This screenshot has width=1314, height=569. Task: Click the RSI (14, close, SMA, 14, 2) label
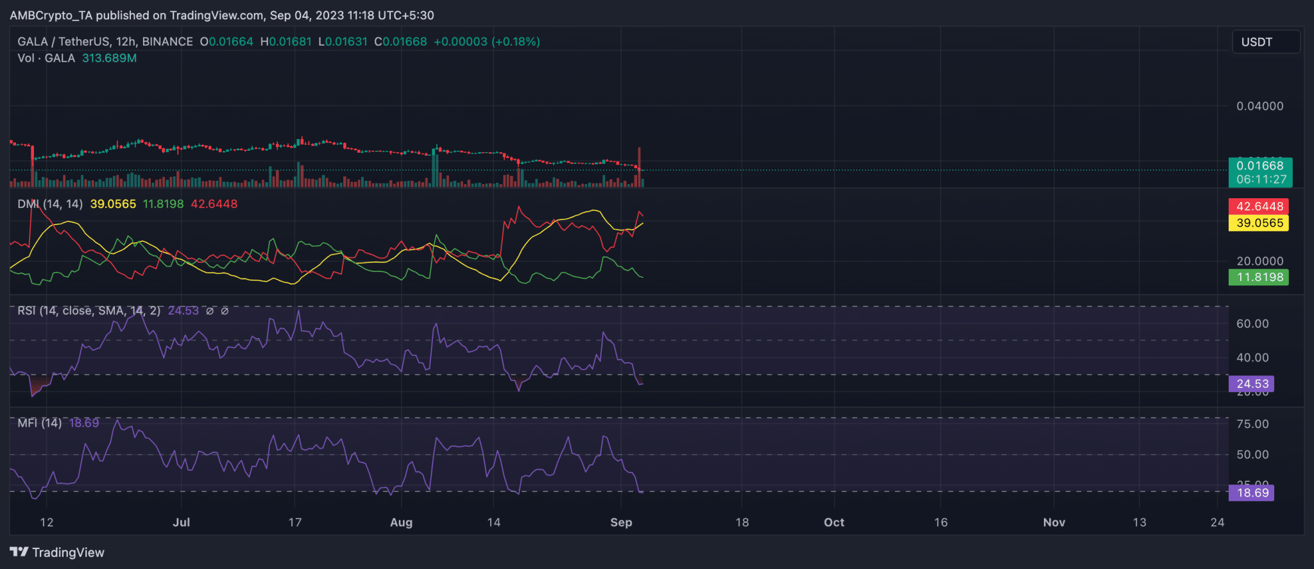pos(89,310)
